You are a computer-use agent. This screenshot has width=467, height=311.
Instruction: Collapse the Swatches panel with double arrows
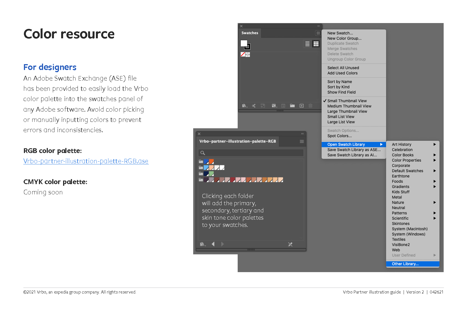(x=319, y=26)
